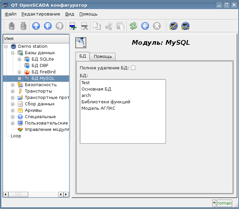Click the FireBird flame icon
Viewport: 239px width, 209px height.
click(27, 72)
